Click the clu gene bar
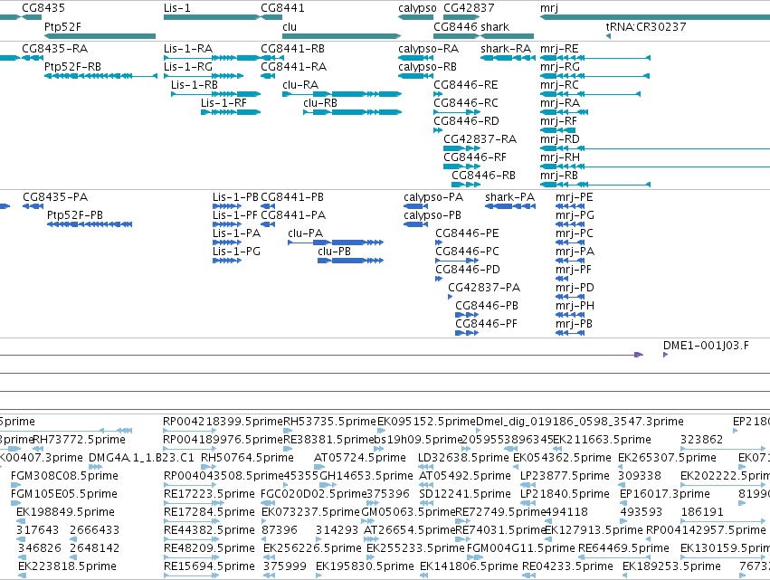This screenshot has height=580, width=770. [x=342, y=36]
